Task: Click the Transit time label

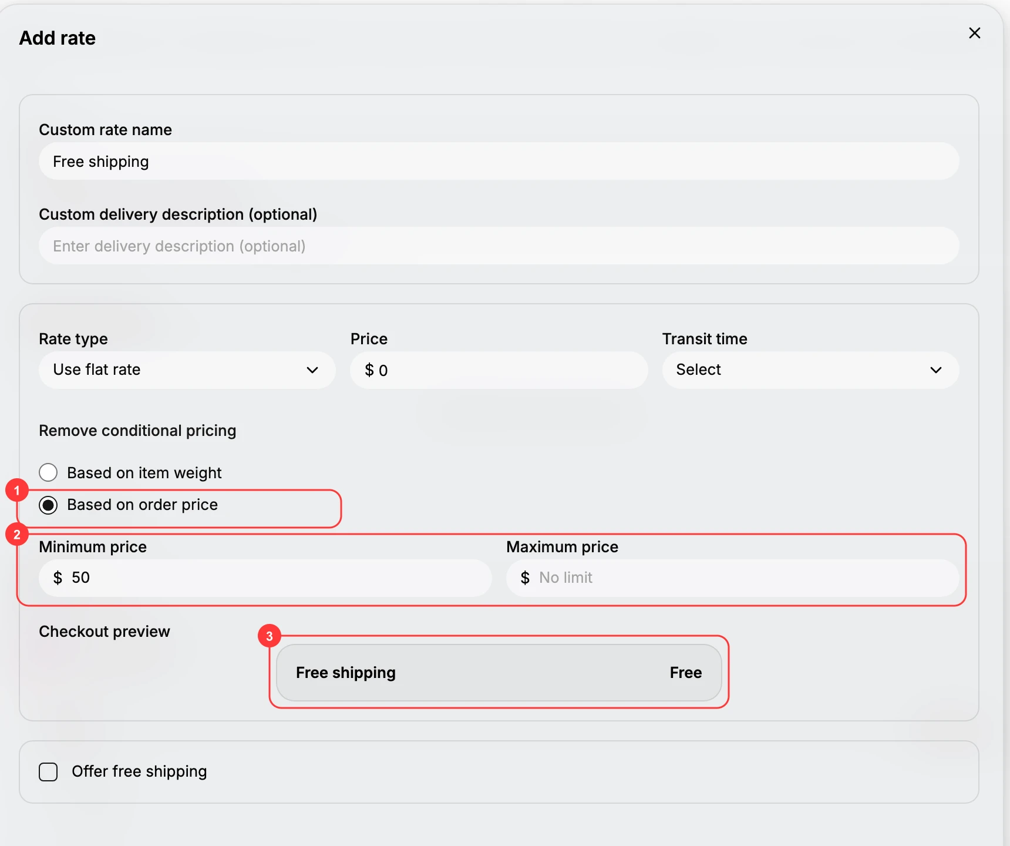Action: [x=705, y=339]
